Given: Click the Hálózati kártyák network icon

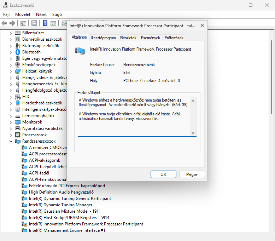Looking at the screenshot, I should [x=18, y=71].
